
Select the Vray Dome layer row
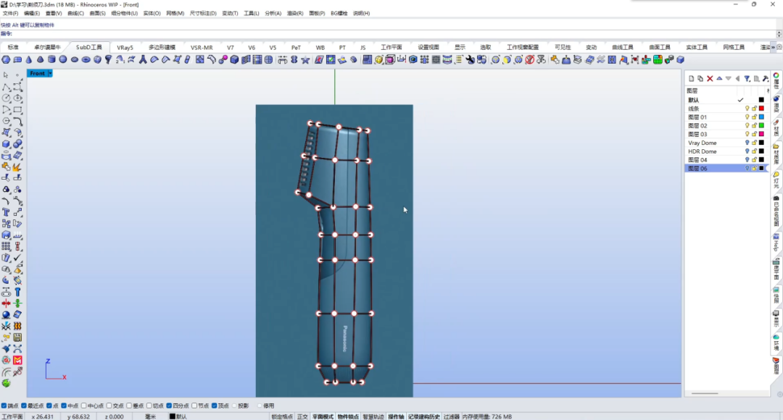[726, 143]
